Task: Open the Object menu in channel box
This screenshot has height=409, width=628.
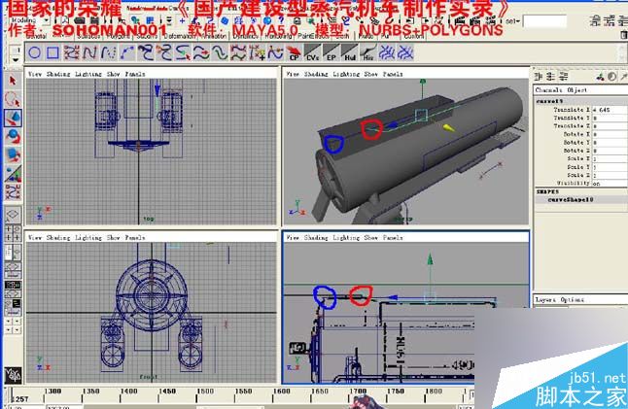Action: (x=577, y=90)
